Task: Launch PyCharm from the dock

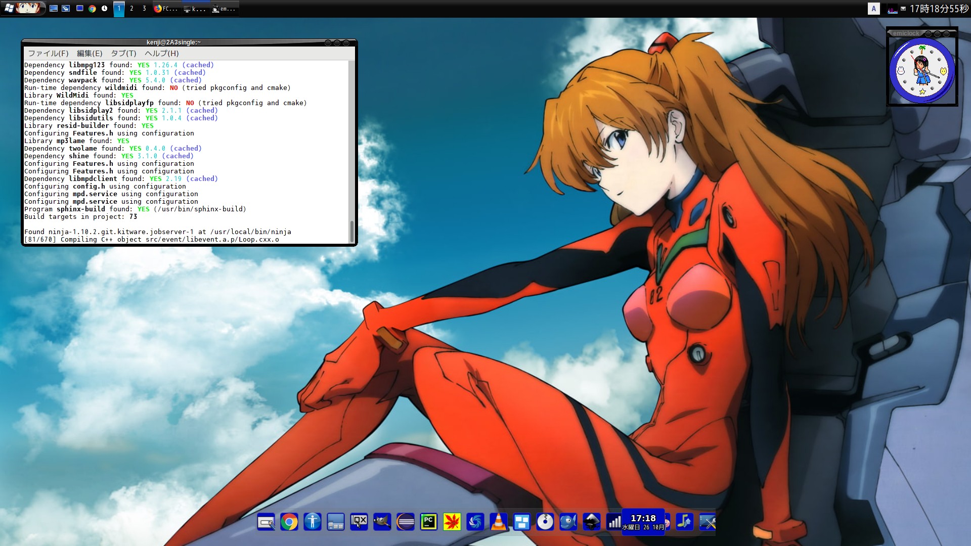Action: [429, 522]
